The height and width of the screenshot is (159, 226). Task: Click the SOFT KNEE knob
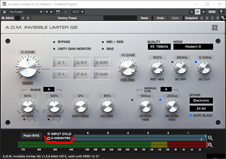tap(81, 106)
